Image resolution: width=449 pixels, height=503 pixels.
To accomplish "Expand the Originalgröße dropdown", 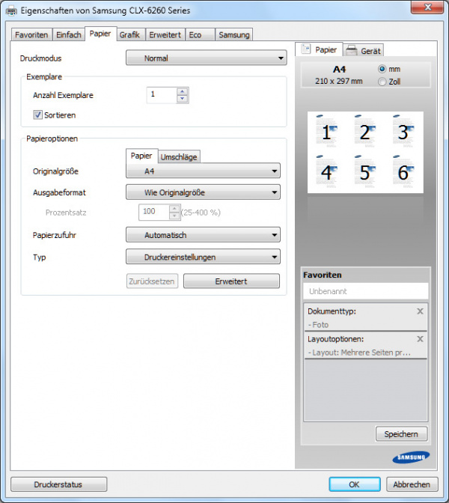I will [x=203, y=171].
